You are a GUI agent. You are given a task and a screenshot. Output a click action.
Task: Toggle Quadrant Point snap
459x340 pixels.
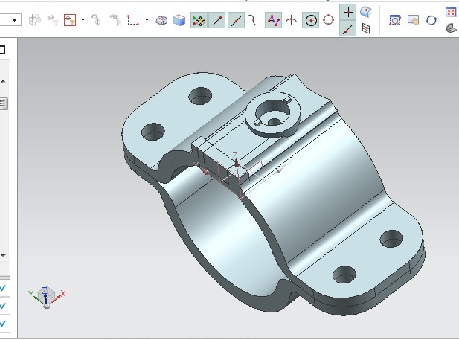[328, 20]
